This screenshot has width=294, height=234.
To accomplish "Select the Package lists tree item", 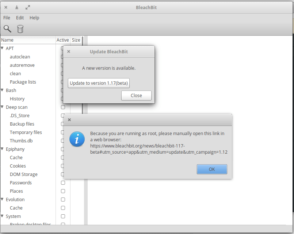I will pos(24,82).
